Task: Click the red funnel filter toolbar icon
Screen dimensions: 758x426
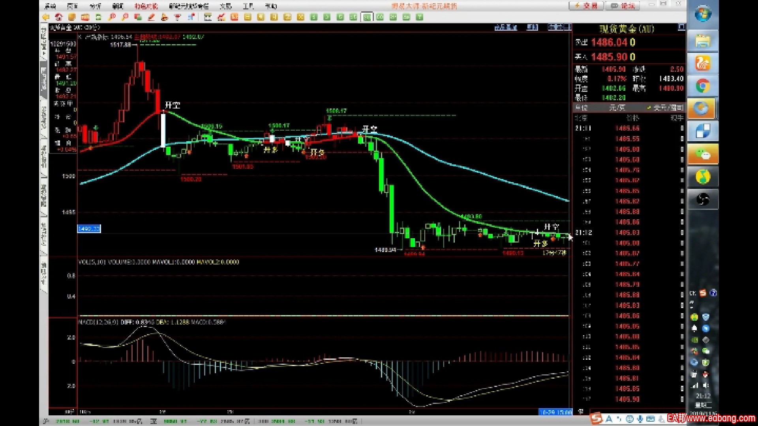Action: pyautogui.click(x=178, y=17)
